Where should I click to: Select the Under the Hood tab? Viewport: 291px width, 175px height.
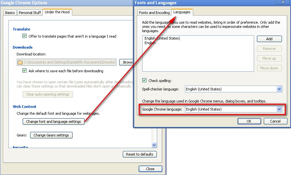click(57, 12)
